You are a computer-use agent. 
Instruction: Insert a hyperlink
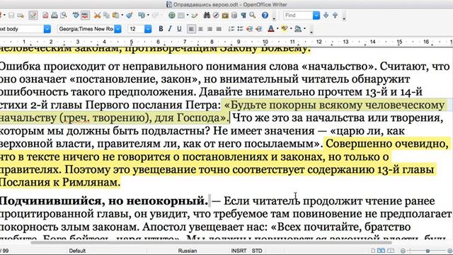tap(172, 16)
